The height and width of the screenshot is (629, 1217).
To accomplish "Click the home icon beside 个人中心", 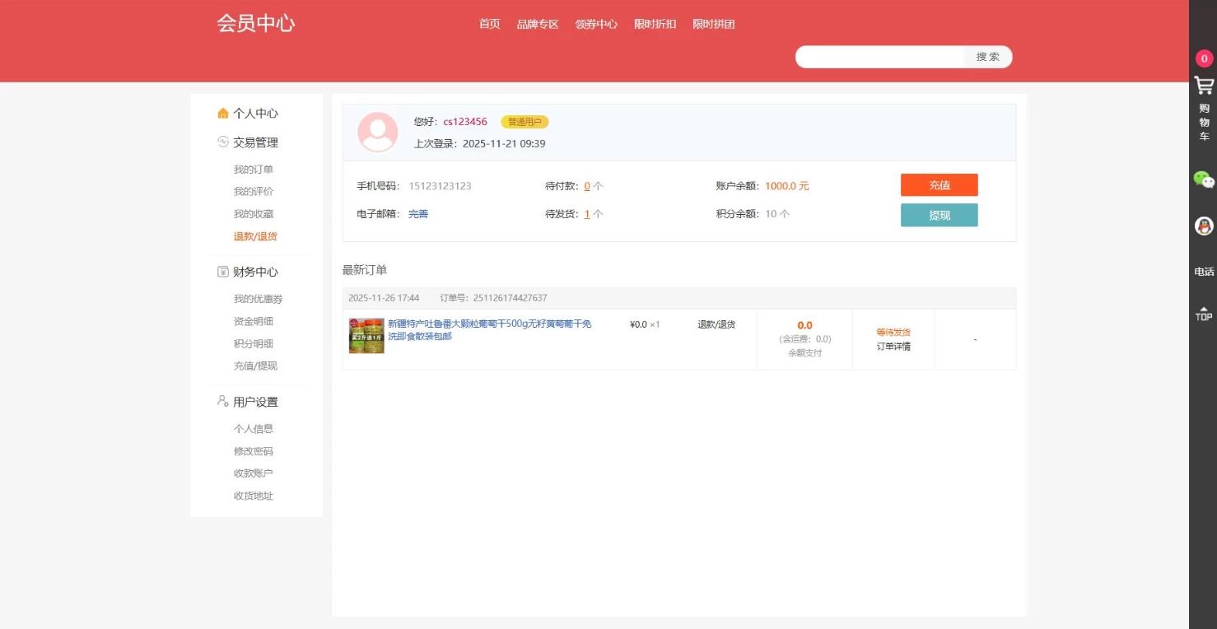I will [x=222, y=113].
